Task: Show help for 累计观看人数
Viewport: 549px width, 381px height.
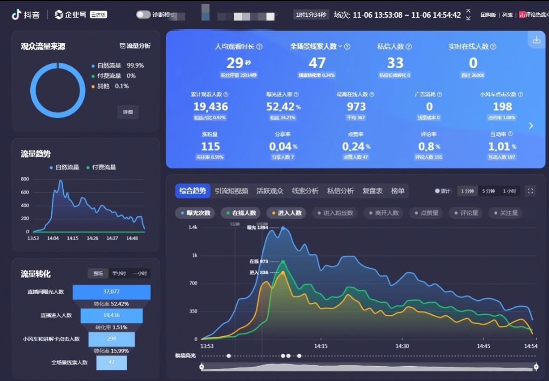Action: 226,94
